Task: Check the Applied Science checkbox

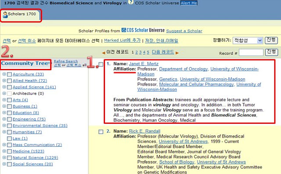Action: (x=9, y=87)
